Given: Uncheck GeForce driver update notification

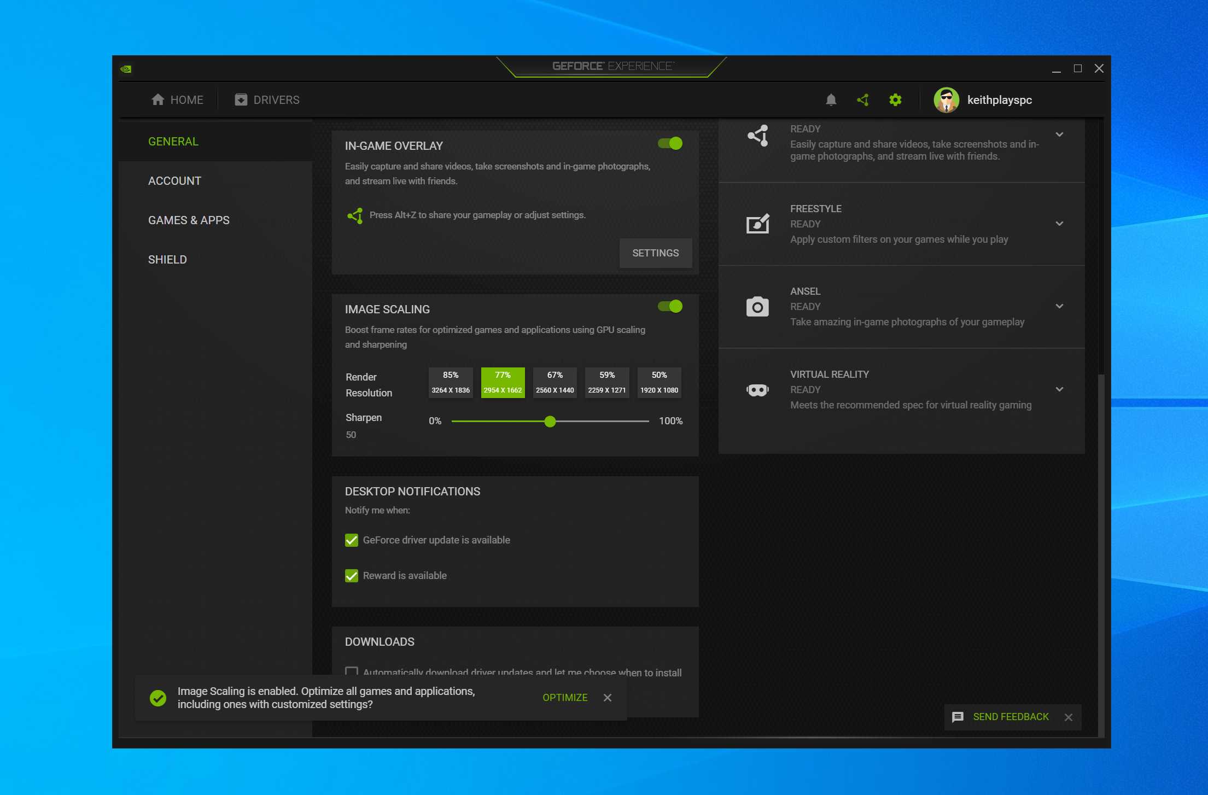Looking at the screenshot, I should tap(352, 540).
